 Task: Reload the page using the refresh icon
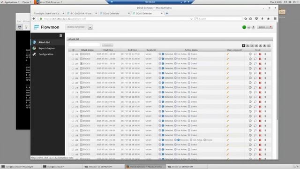(192, 19)
